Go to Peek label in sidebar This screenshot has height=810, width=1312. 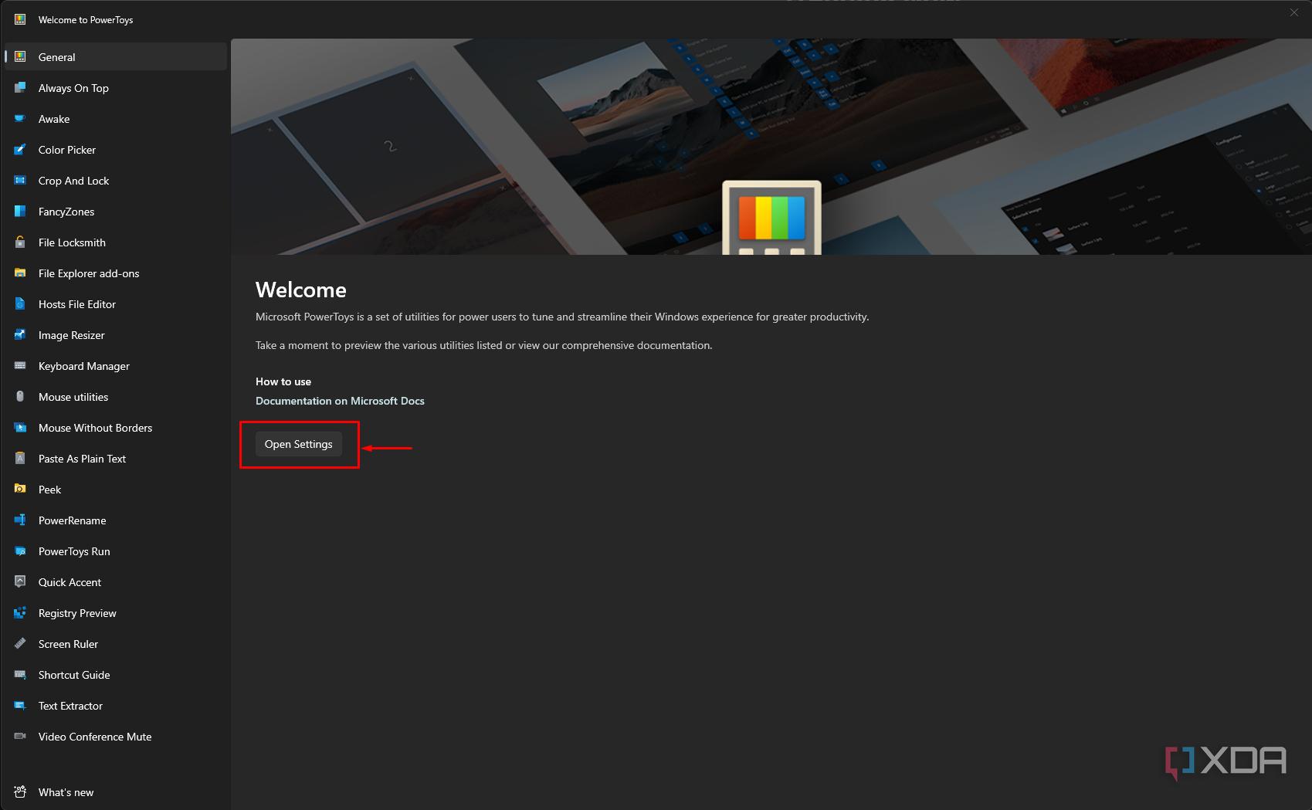click(x=49, y=490)
